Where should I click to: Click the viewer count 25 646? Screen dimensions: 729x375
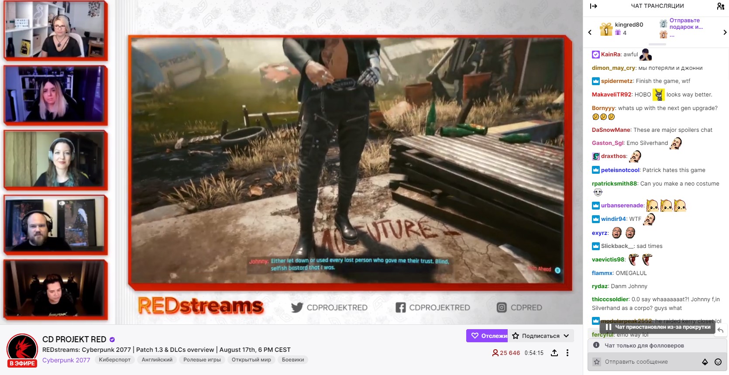(x=506, y=353)
